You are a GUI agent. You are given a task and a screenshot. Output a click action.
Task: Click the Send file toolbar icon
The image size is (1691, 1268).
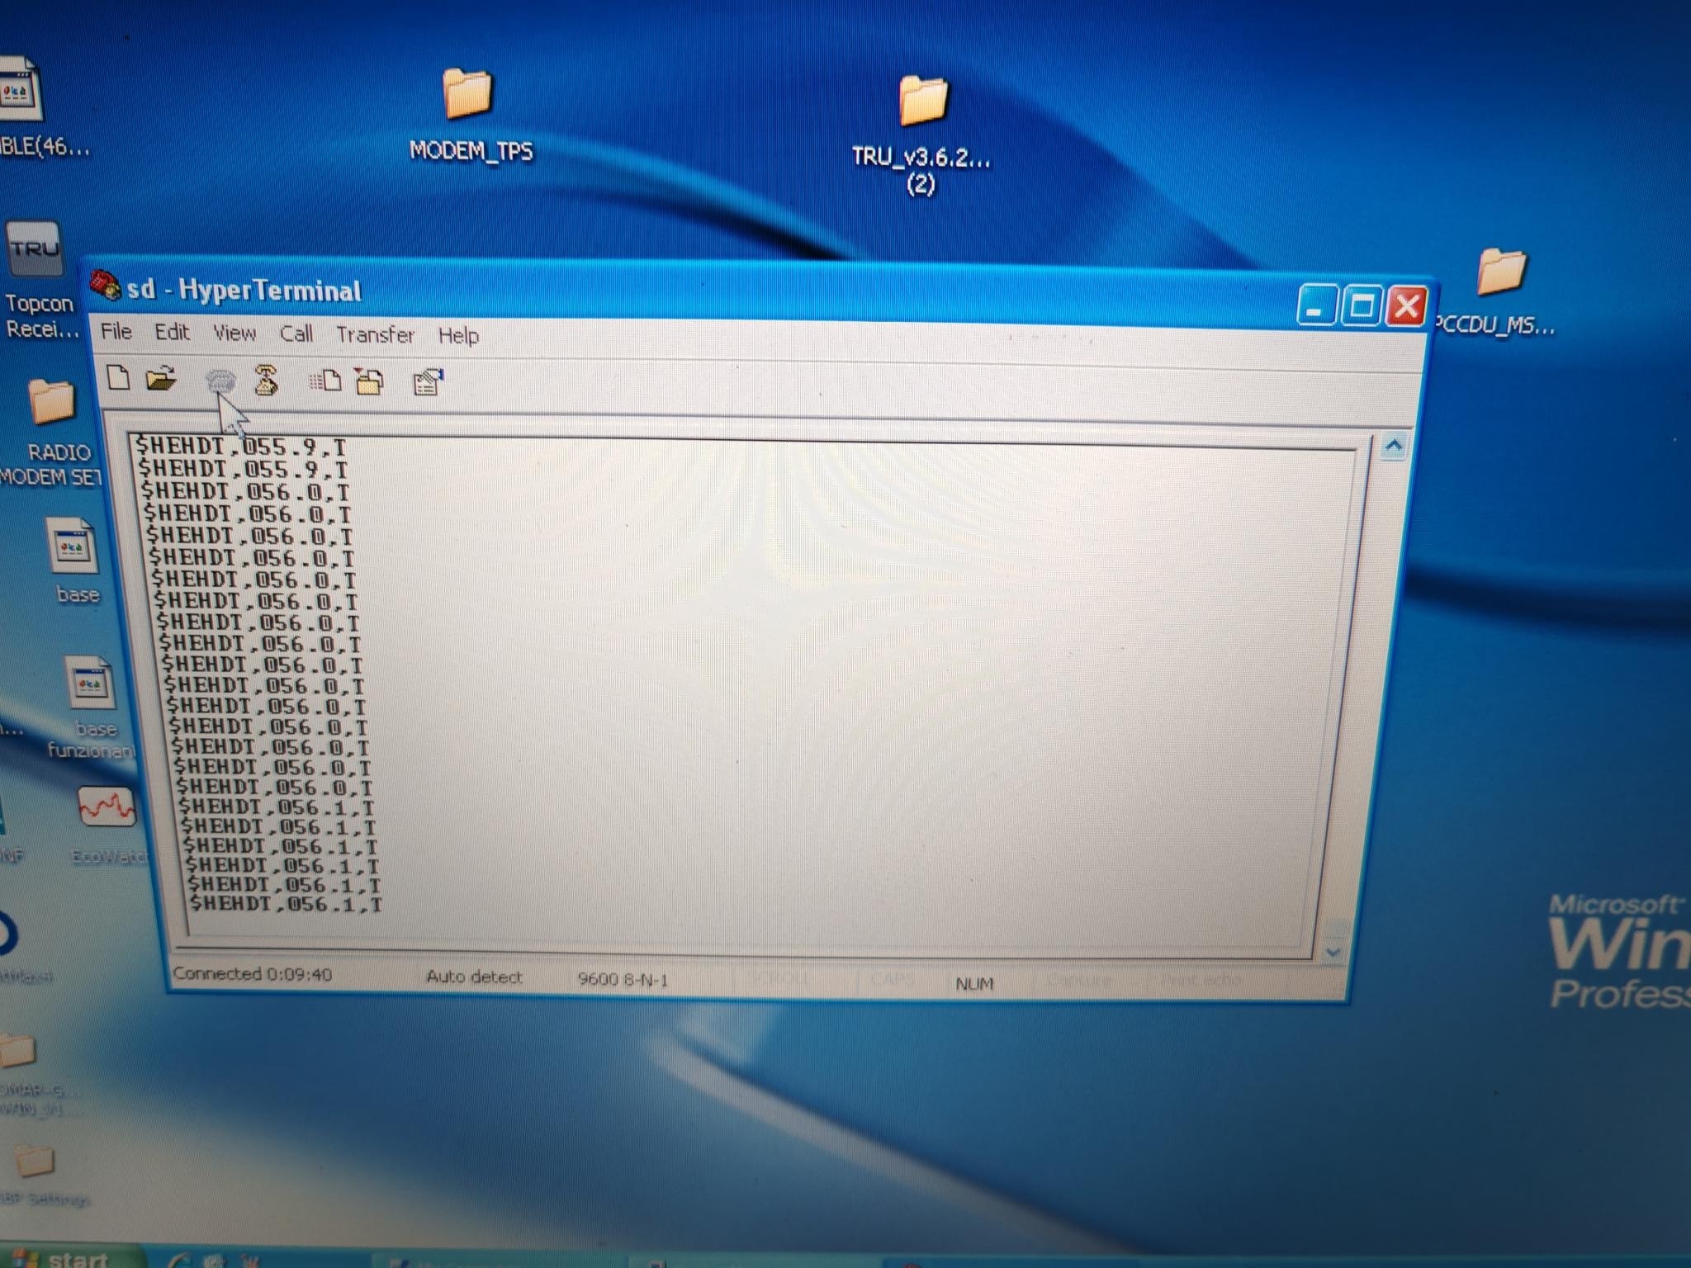point(325,381)
